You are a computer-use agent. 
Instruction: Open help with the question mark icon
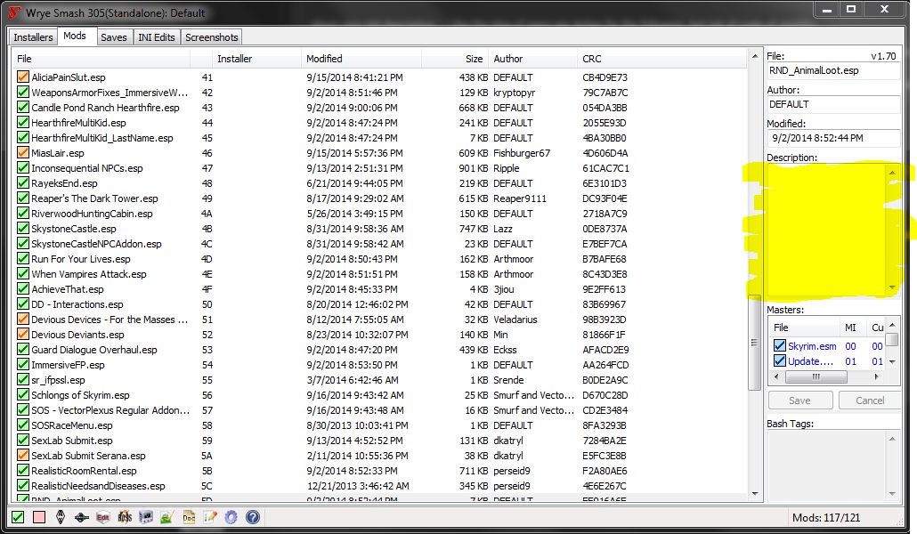(x=253, y=517)
